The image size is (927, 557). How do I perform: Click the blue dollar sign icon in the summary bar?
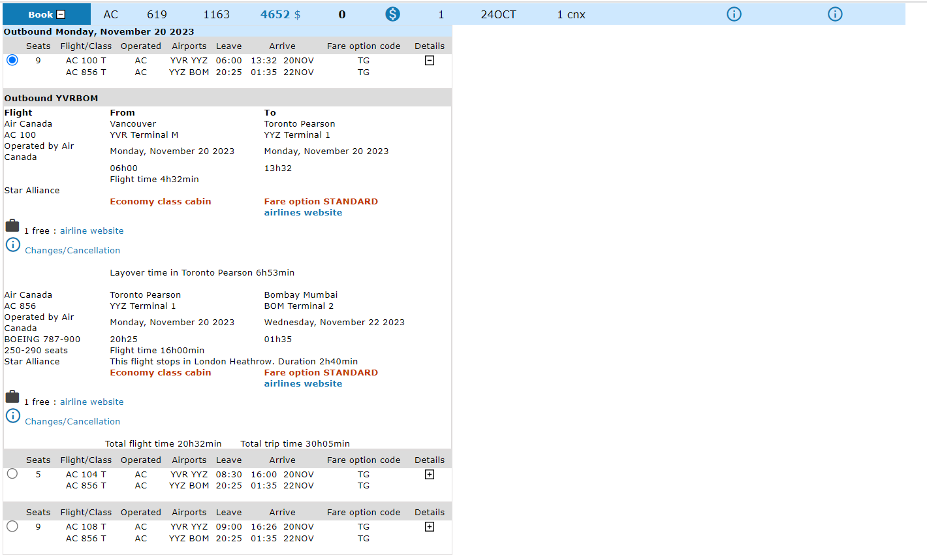(x=392, y=14)
